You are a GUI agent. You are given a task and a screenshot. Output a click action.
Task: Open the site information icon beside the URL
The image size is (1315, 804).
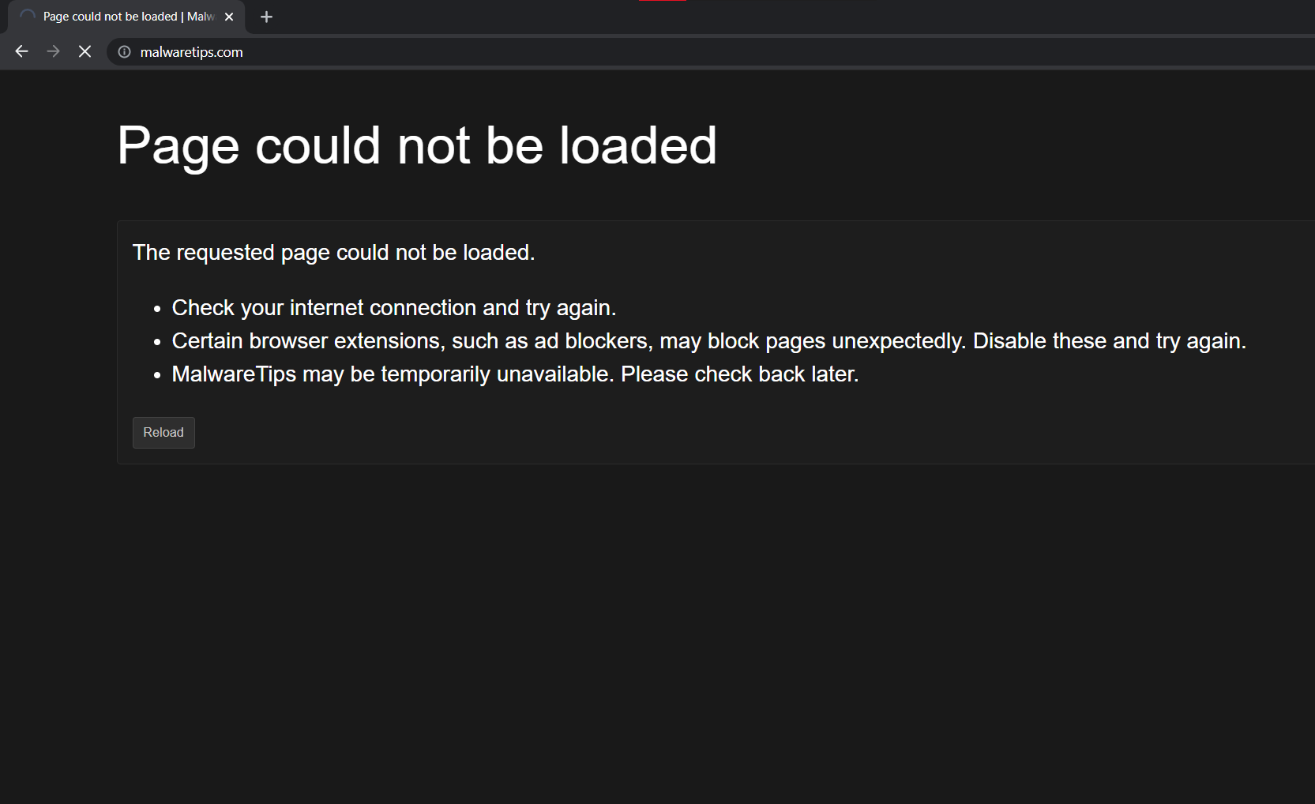124,51
